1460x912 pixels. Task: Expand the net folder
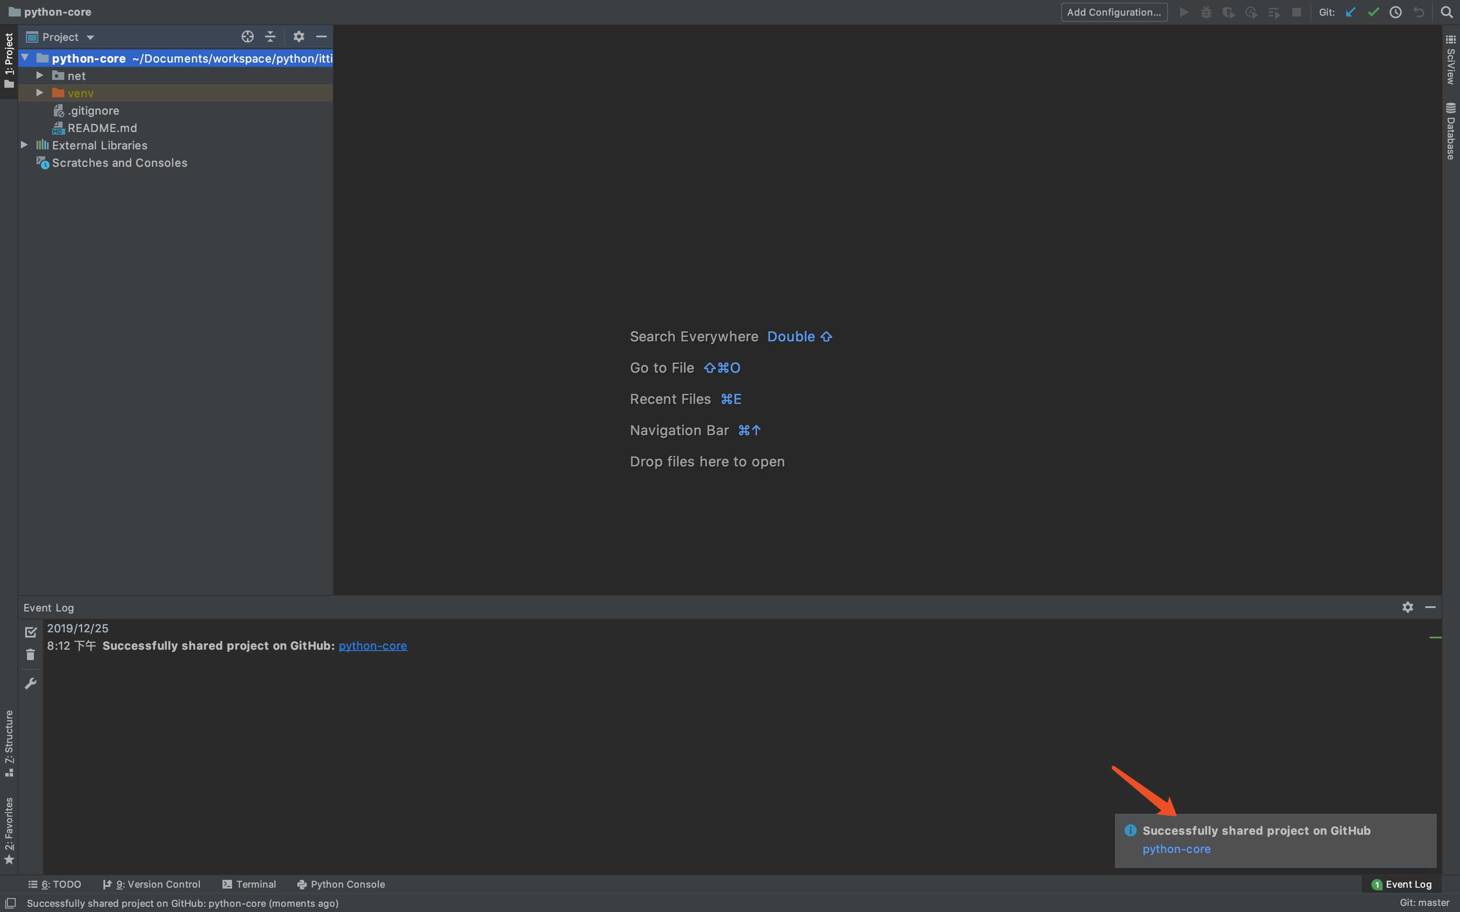40,76
